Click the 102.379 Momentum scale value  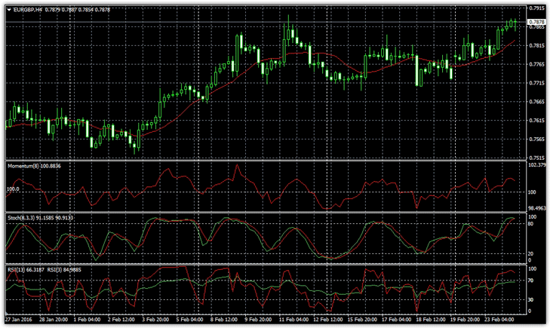click(x=537, y=165)
